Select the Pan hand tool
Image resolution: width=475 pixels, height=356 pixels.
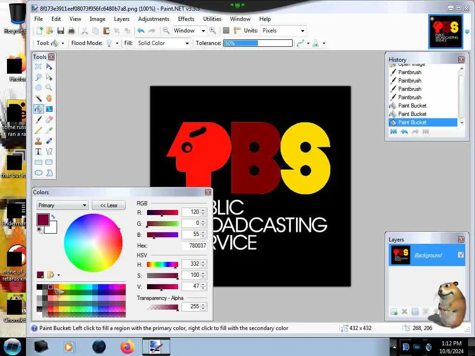[x=49, y=98]
